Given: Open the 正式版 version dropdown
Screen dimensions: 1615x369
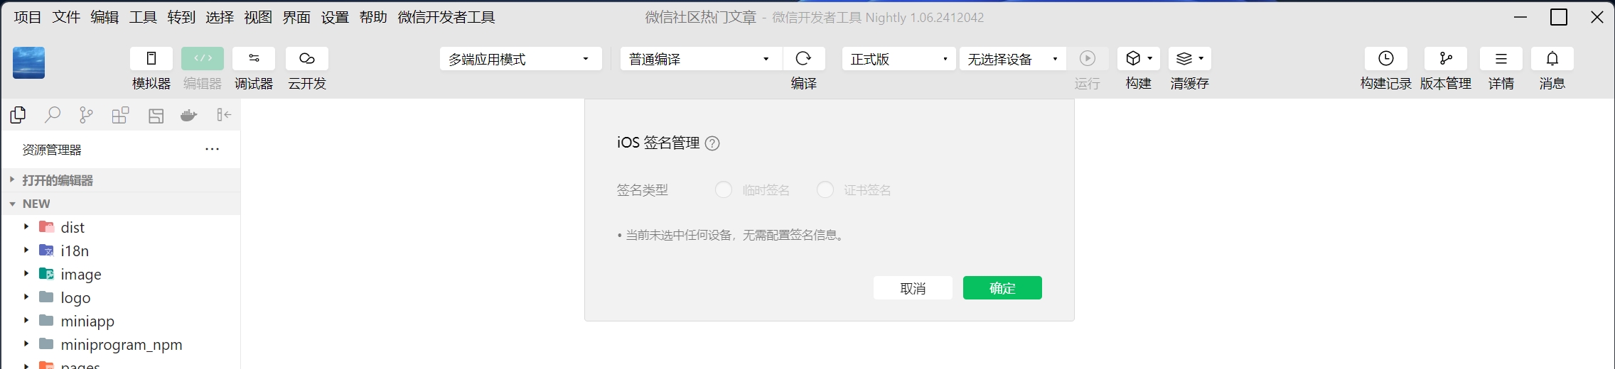Looking at the screenshot, I should [899, 59].
